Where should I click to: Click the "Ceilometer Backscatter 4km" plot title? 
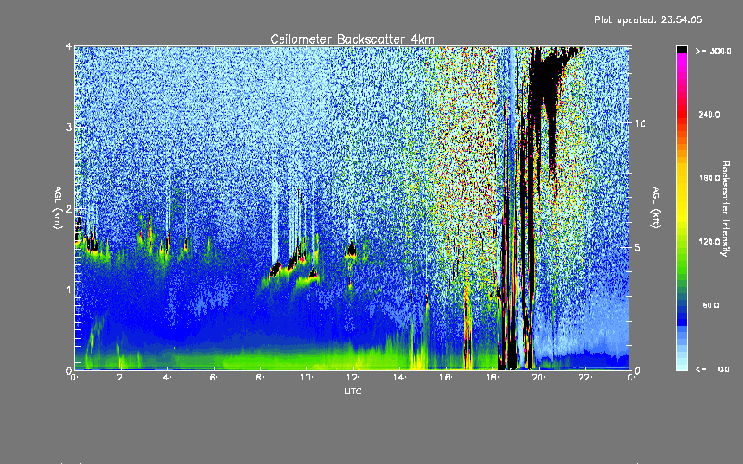point(352,39)
